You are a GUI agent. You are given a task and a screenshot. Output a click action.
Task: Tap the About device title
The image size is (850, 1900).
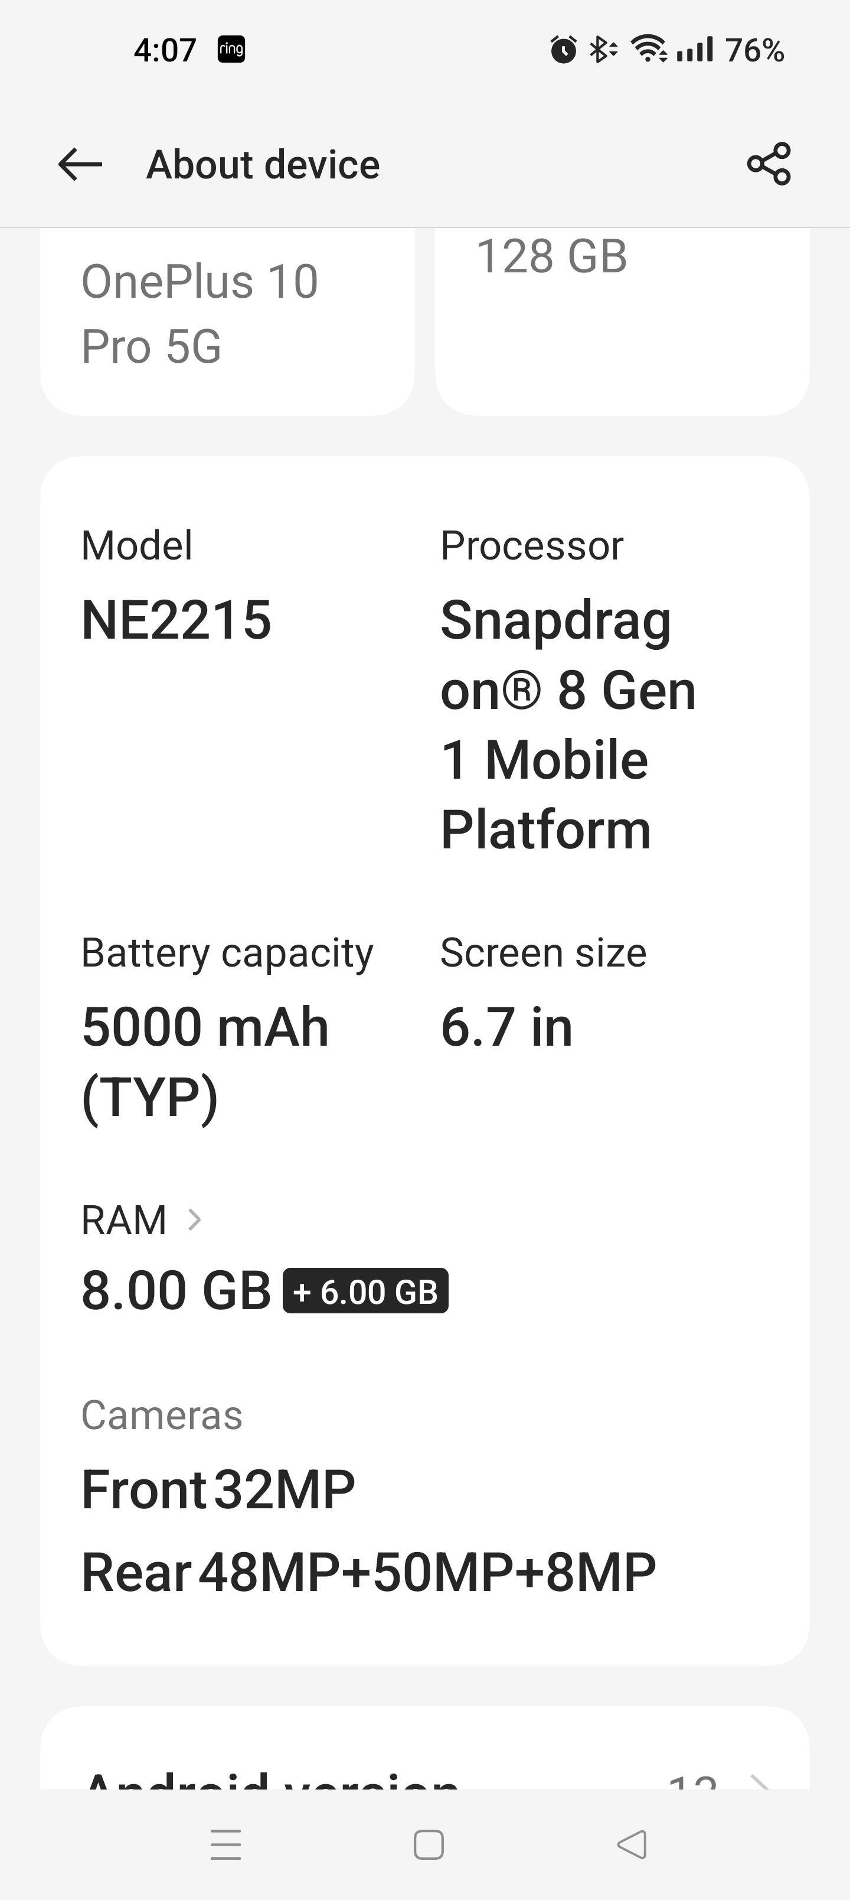pyautogui.click(x=263, y=164)
